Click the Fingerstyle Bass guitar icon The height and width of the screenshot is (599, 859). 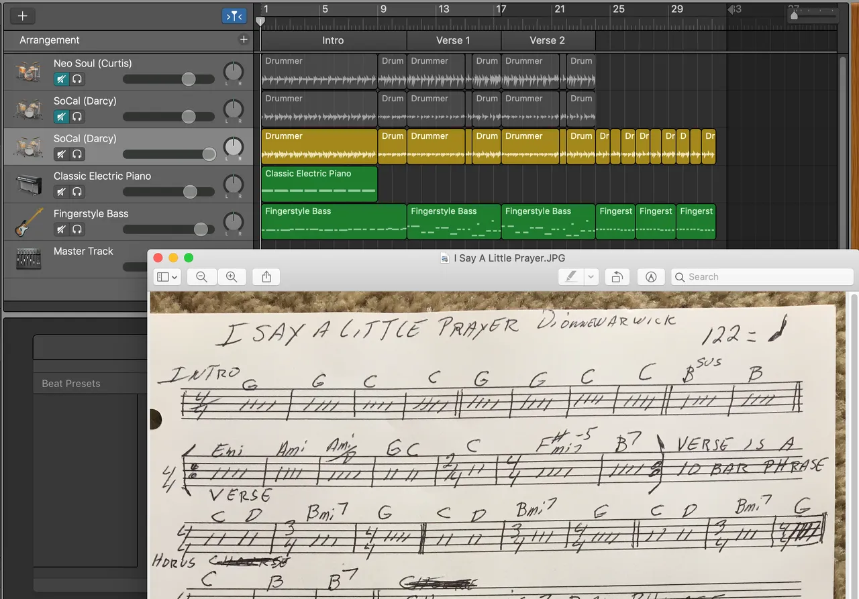pos(28,222)
